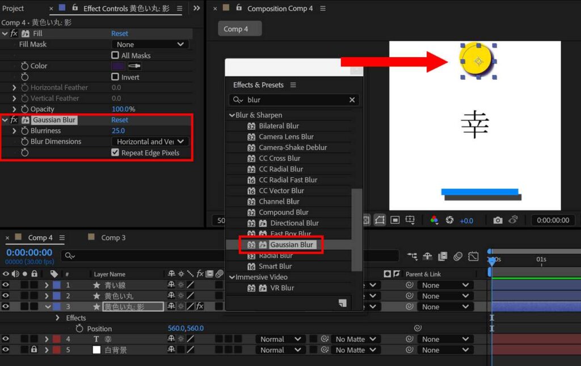Open the composition mini-flowchart

412,256
